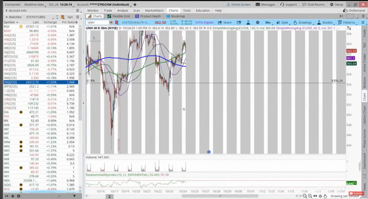Image resolution: width=368 pixels, height=199 pixels.
Task: Open the Education tab
Action: [203, 11]
